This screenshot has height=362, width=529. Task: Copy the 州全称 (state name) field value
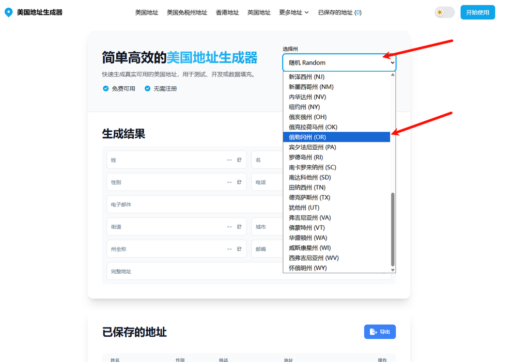[x=239, y=249]
